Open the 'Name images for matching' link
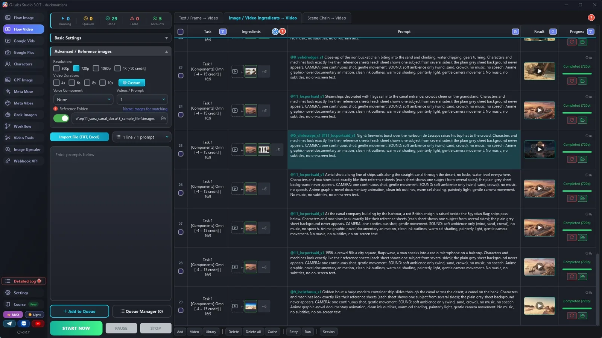This screenshot has height=338, width=602. tap(145, 109)
